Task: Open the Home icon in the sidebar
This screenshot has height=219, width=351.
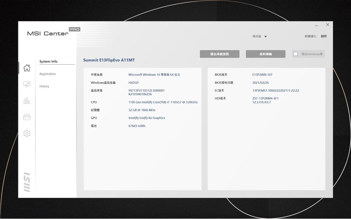Action: (27, 68)
